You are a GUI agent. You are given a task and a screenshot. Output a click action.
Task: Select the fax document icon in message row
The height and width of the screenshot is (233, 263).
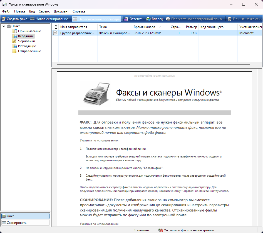[55, 33]
